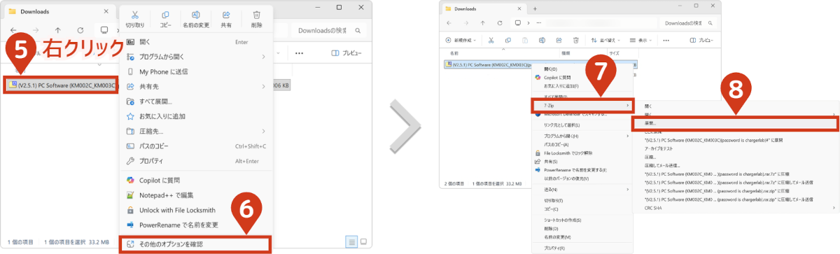Expand CRC SHA entry in 7-Zip submenu
This screenshot has width=840, height=254.
pos(735,207)
